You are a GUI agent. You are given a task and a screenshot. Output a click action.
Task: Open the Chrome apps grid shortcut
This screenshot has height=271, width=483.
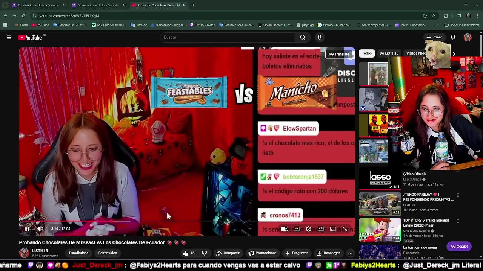(5, 25)
